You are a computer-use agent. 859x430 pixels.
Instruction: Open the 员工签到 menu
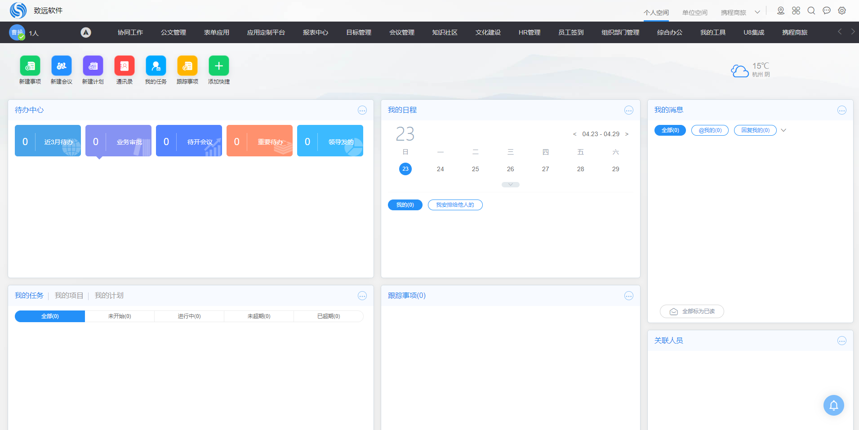pyautogui.click(x=571, y=32)
